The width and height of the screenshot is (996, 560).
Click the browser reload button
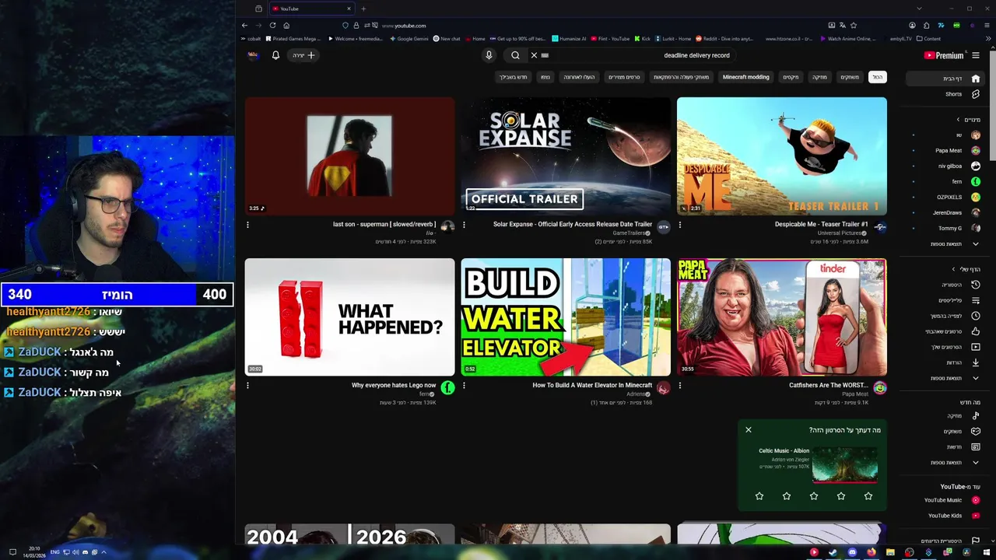click(272, 25)
